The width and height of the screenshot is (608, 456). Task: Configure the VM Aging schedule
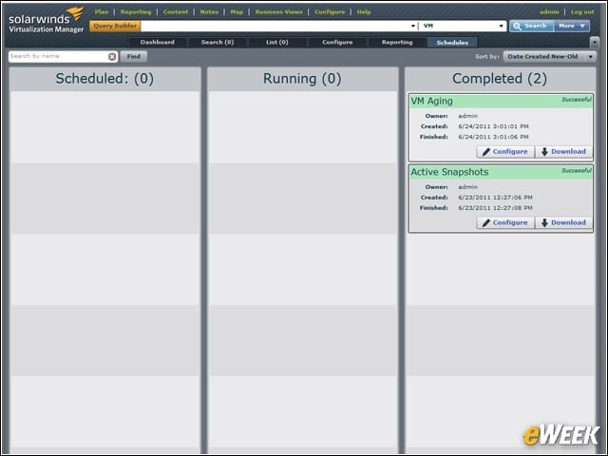(x=505, y=152)
